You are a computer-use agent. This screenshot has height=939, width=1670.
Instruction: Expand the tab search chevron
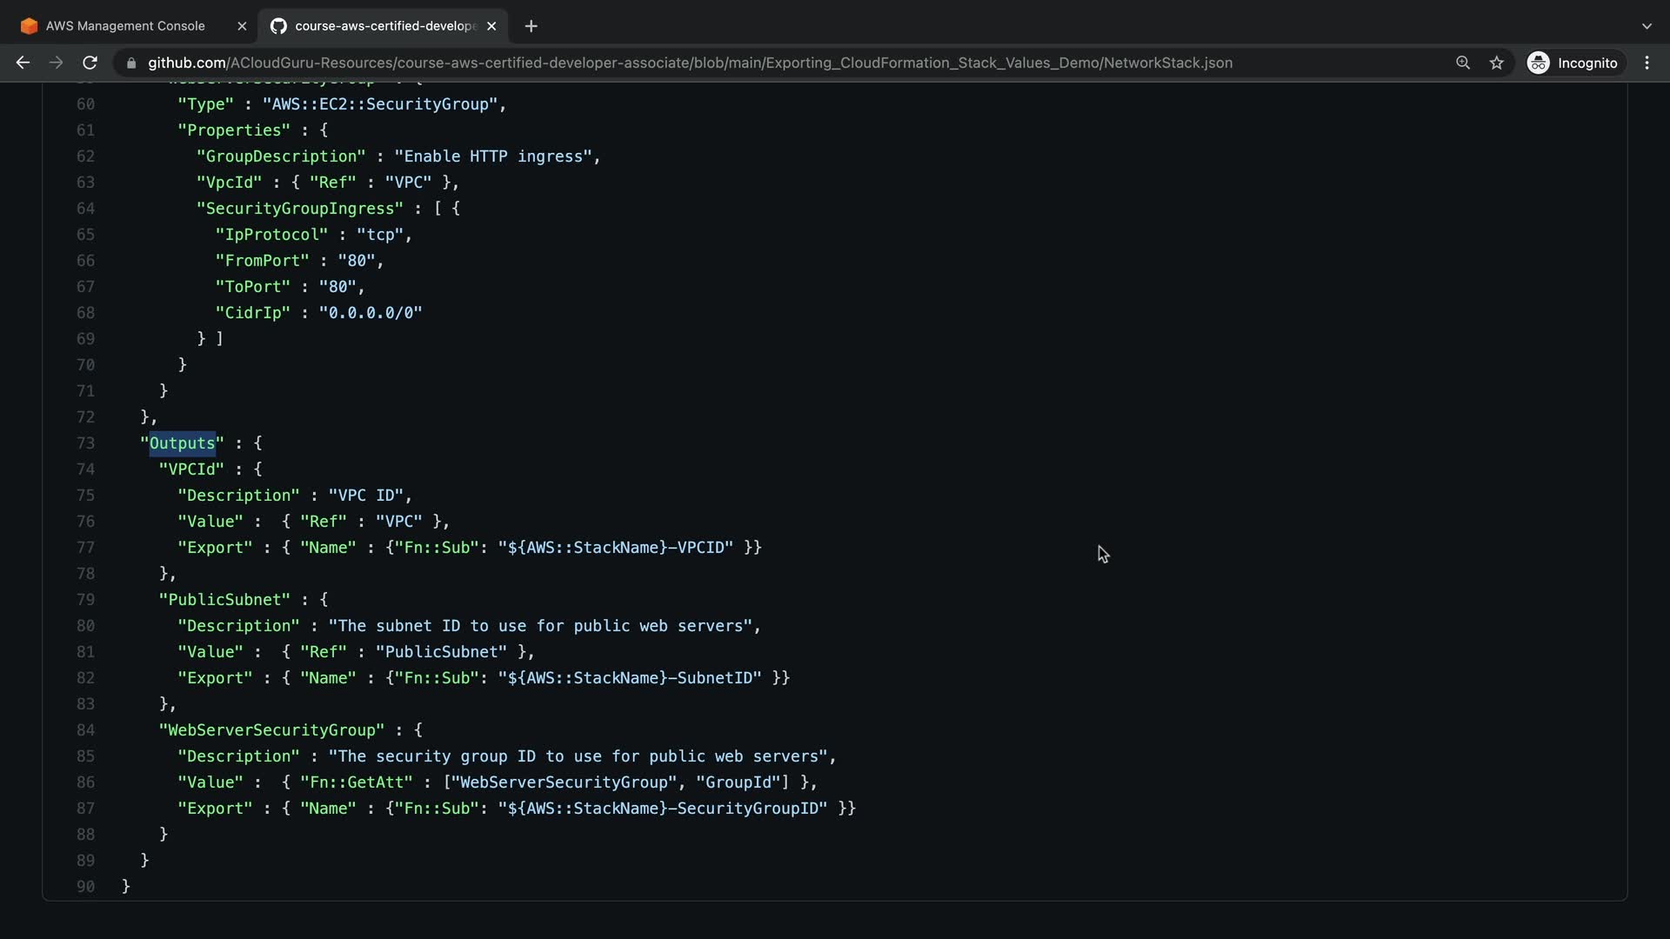[1646, 26]
